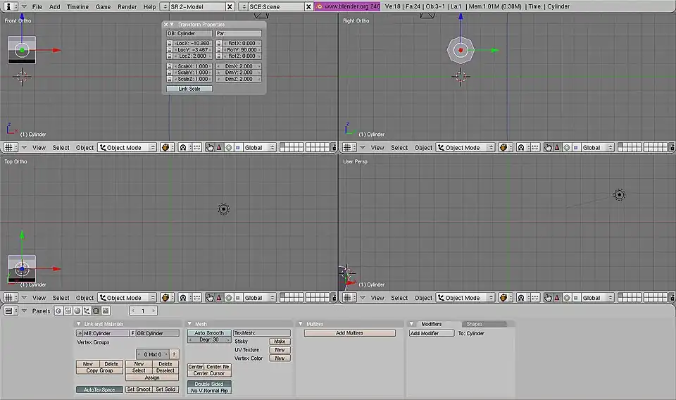The image size is (676, 400).
Task: Click the Degr: 30 slider field
Action: click(x=209, y=340)
